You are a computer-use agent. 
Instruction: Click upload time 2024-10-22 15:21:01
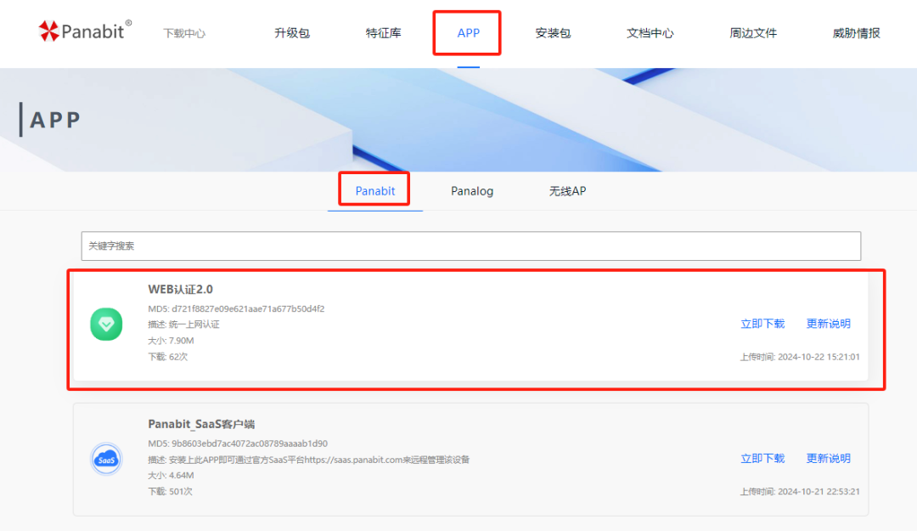[800, 357]
